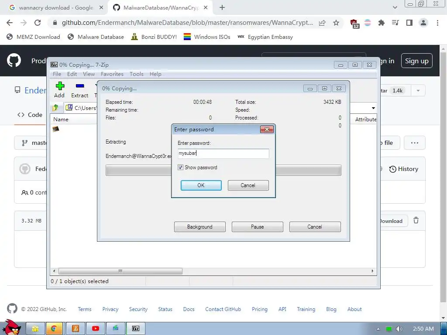Sort by Attributes column in 7-Zip
Viewport: 447px width, 335px height.
pyautogui.click(x=365, y=120)
